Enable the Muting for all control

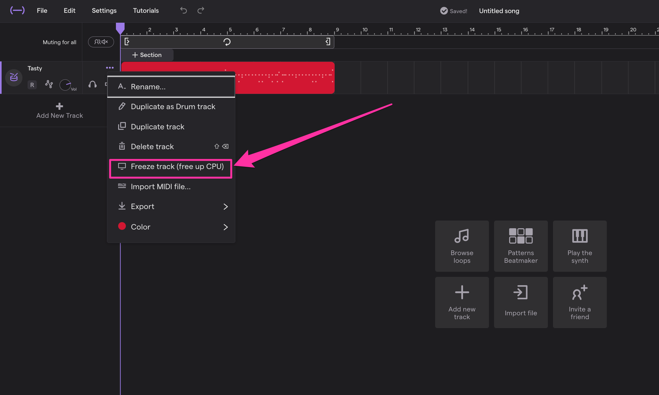tap(101, 42)
